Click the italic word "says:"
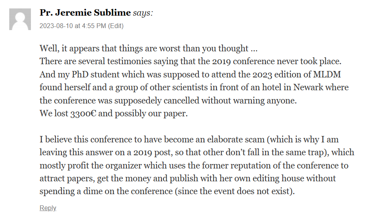 143,13
